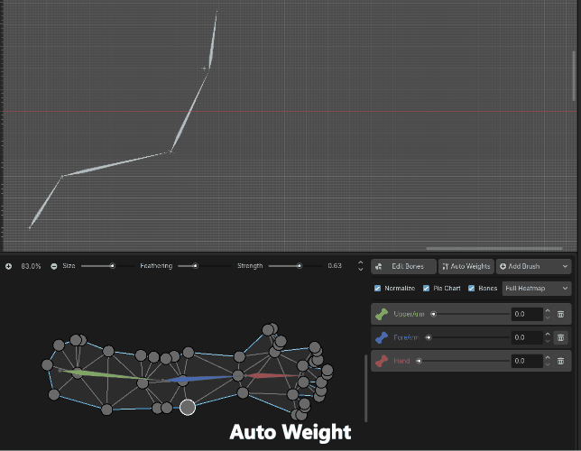Delete the Hand bone with its trash icon
The image size is (581, 451).
click(560, 361)
